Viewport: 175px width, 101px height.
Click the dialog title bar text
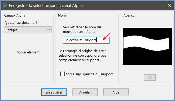[x=46, y=6]
